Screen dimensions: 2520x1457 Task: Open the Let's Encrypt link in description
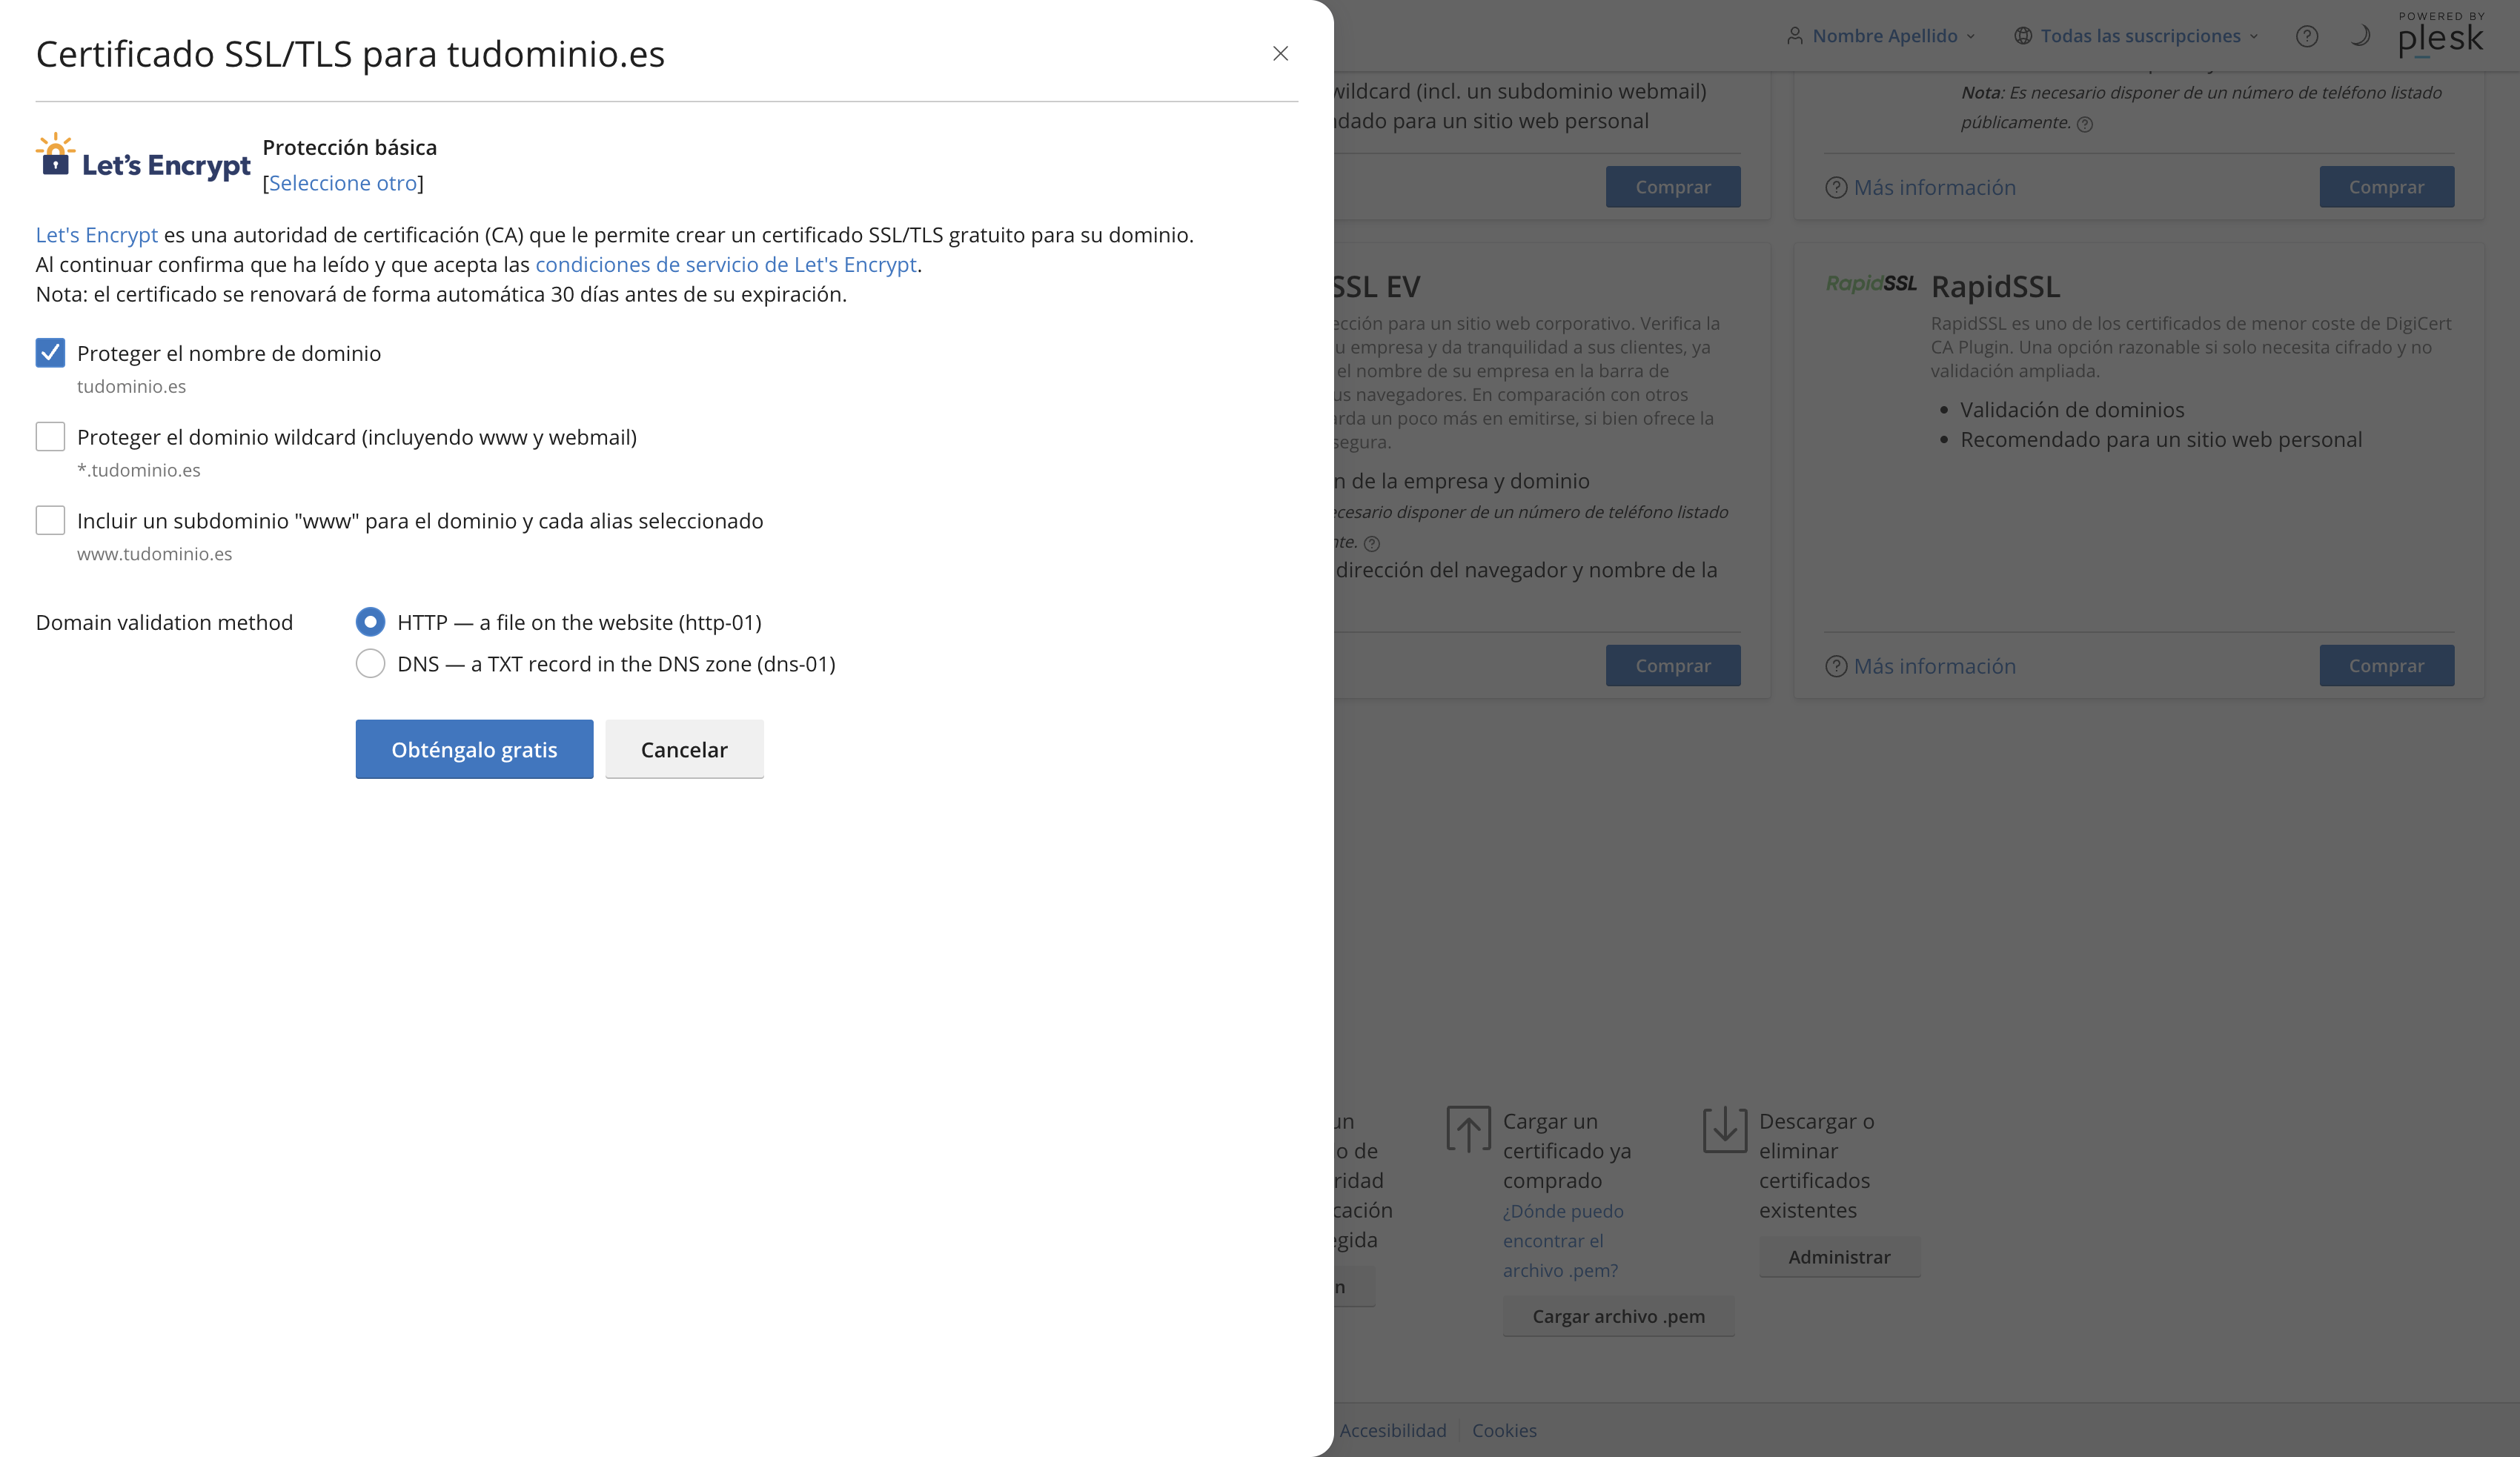pos(97,235)
